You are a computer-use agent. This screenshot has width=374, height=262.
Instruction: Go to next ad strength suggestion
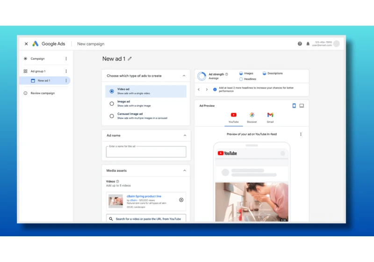(207, 89)
